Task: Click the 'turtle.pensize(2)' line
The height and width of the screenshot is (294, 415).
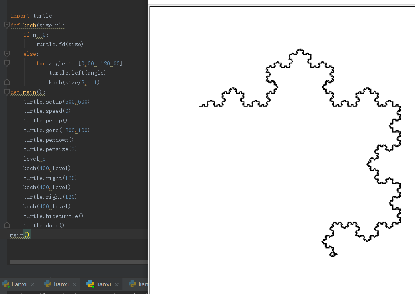Action: click(x=50, y=149)
